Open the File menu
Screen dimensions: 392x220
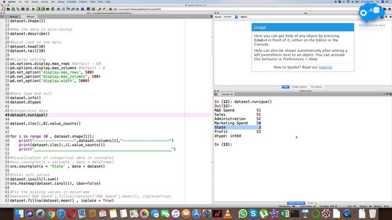coord(20,1)
